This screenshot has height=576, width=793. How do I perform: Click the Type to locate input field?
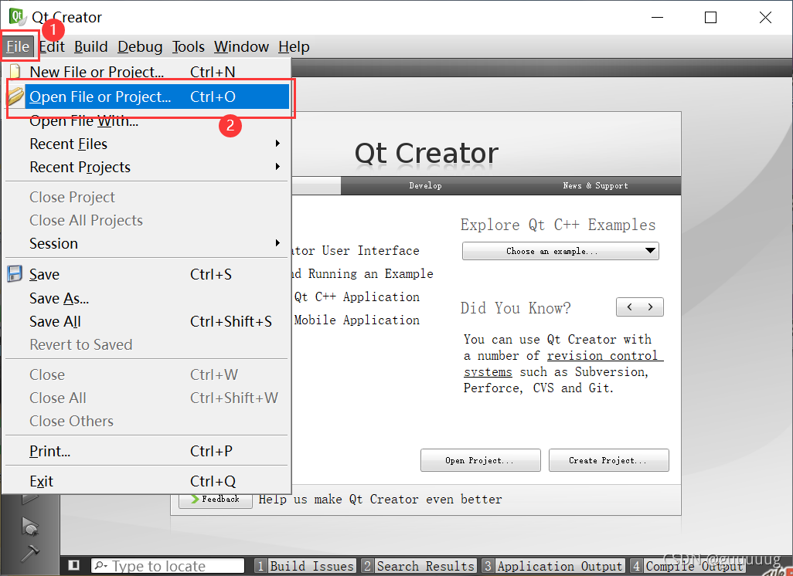[x=168, y=565]
